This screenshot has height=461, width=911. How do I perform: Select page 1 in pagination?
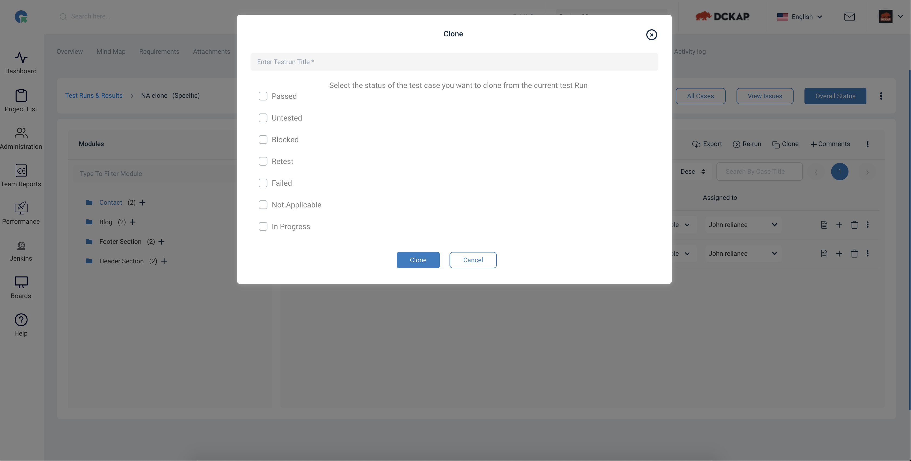840,172
